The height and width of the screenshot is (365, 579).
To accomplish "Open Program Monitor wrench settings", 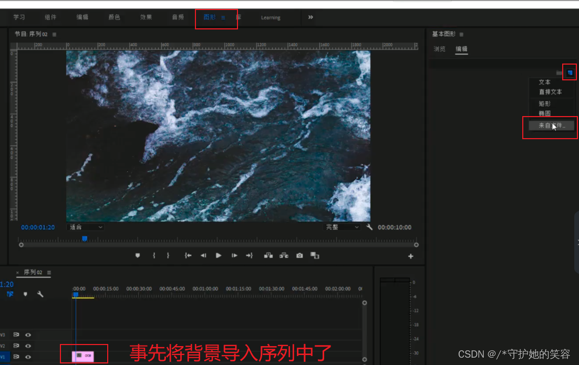I will (369, 227).
